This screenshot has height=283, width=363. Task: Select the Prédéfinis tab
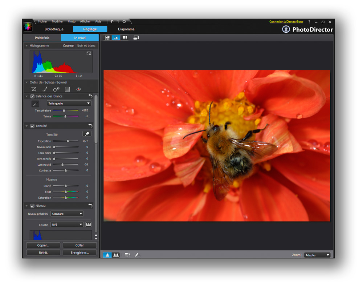click(x=42, y=38)
